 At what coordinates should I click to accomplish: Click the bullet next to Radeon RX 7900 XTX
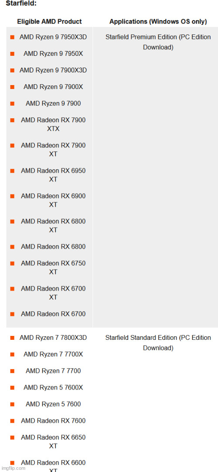[12, 120]
